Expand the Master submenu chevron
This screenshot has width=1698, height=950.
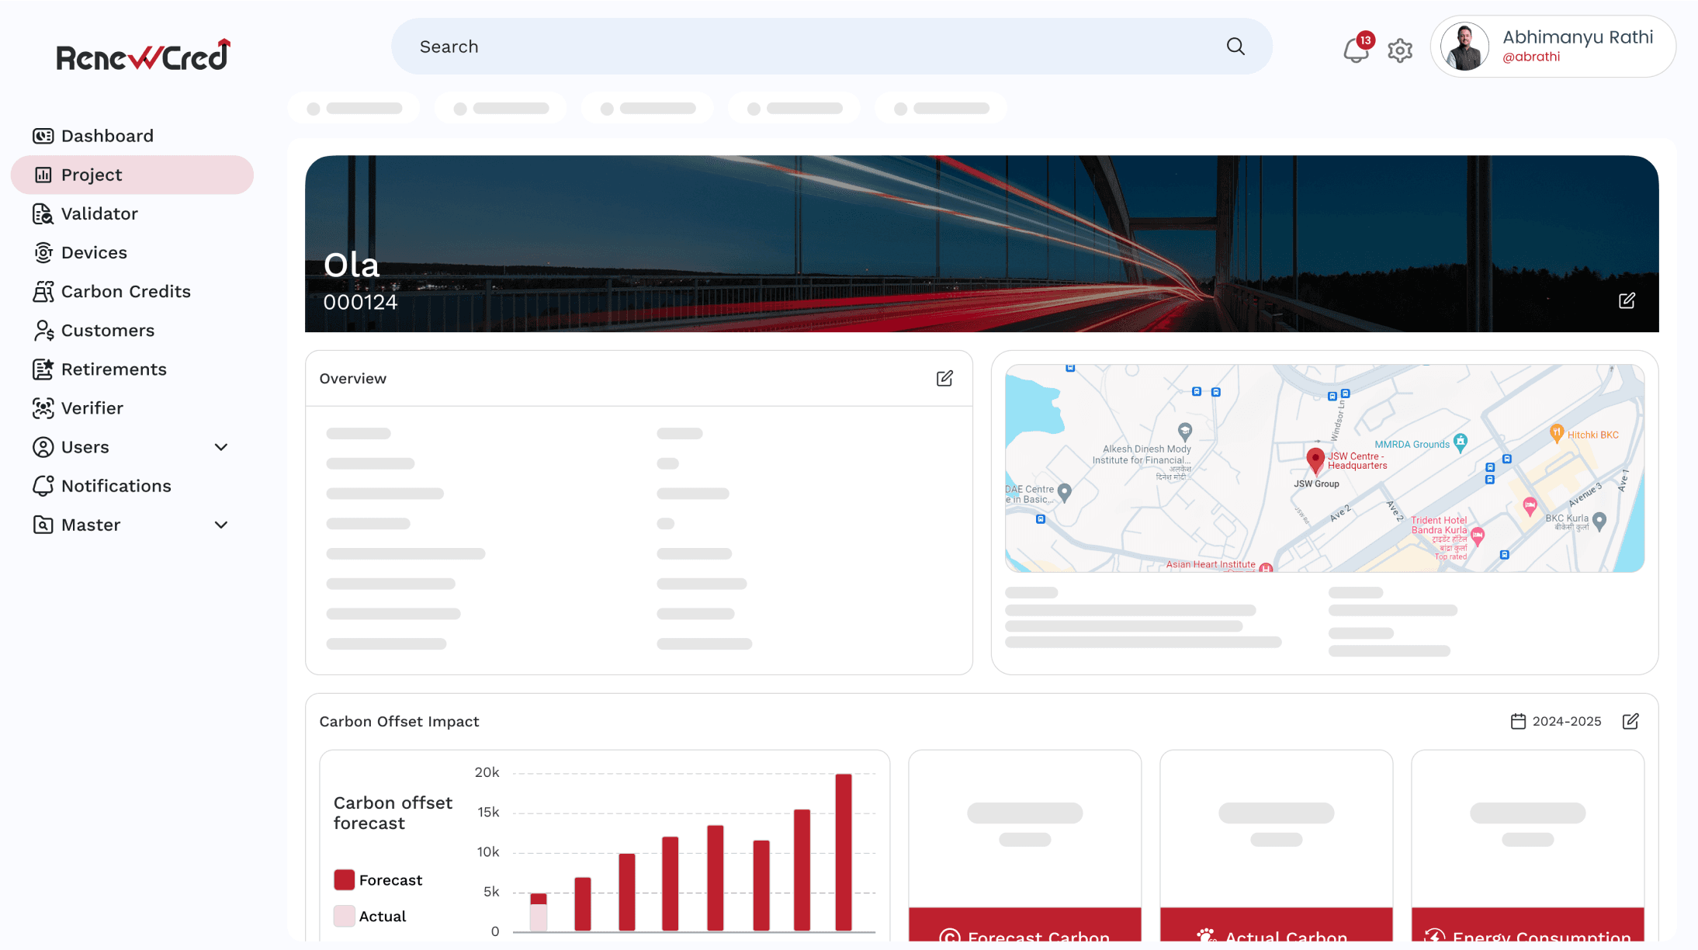click(x=220, y=525)
